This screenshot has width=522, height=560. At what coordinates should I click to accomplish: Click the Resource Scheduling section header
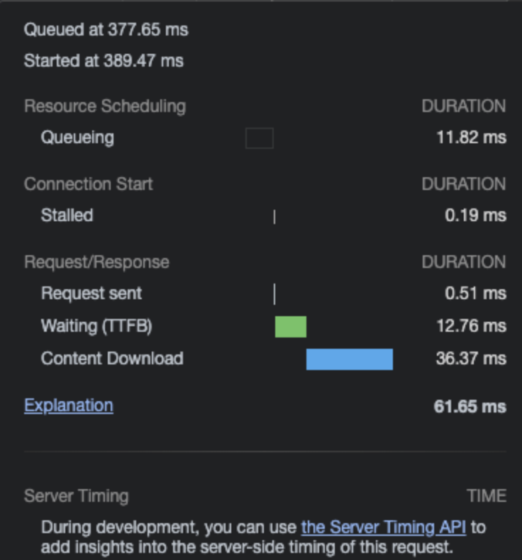[x=105, y=106]
